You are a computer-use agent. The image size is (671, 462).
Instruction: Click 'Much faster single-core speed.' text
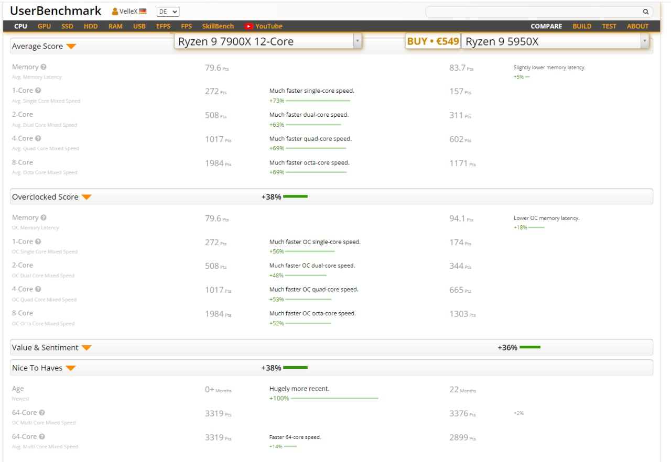click(x=312, y=91)
